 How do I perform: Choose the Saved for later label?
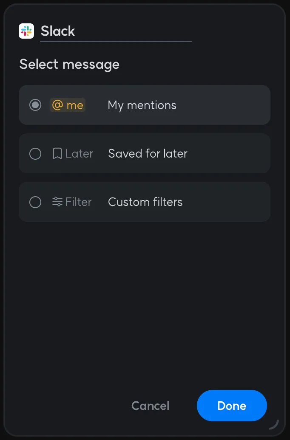pyautogui.click(x=148, y=153)
